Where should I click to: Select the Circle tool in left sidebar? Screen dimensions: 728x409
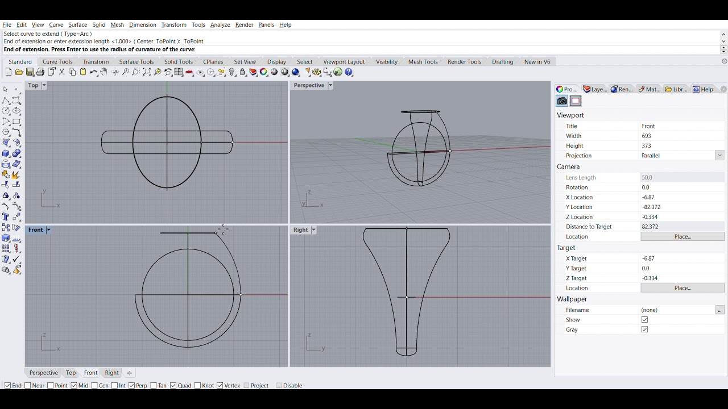(x=6, y=111)
